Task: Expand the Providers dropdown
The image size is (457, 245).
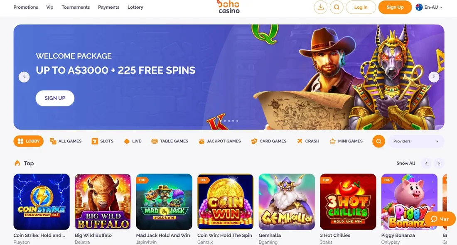Action: click(x=416, y=141)
